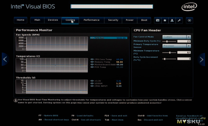208x126 pixels.
Task: Click the SDRAM voltage sensor name
Action: pyautogui.click(x=98, y=83)
